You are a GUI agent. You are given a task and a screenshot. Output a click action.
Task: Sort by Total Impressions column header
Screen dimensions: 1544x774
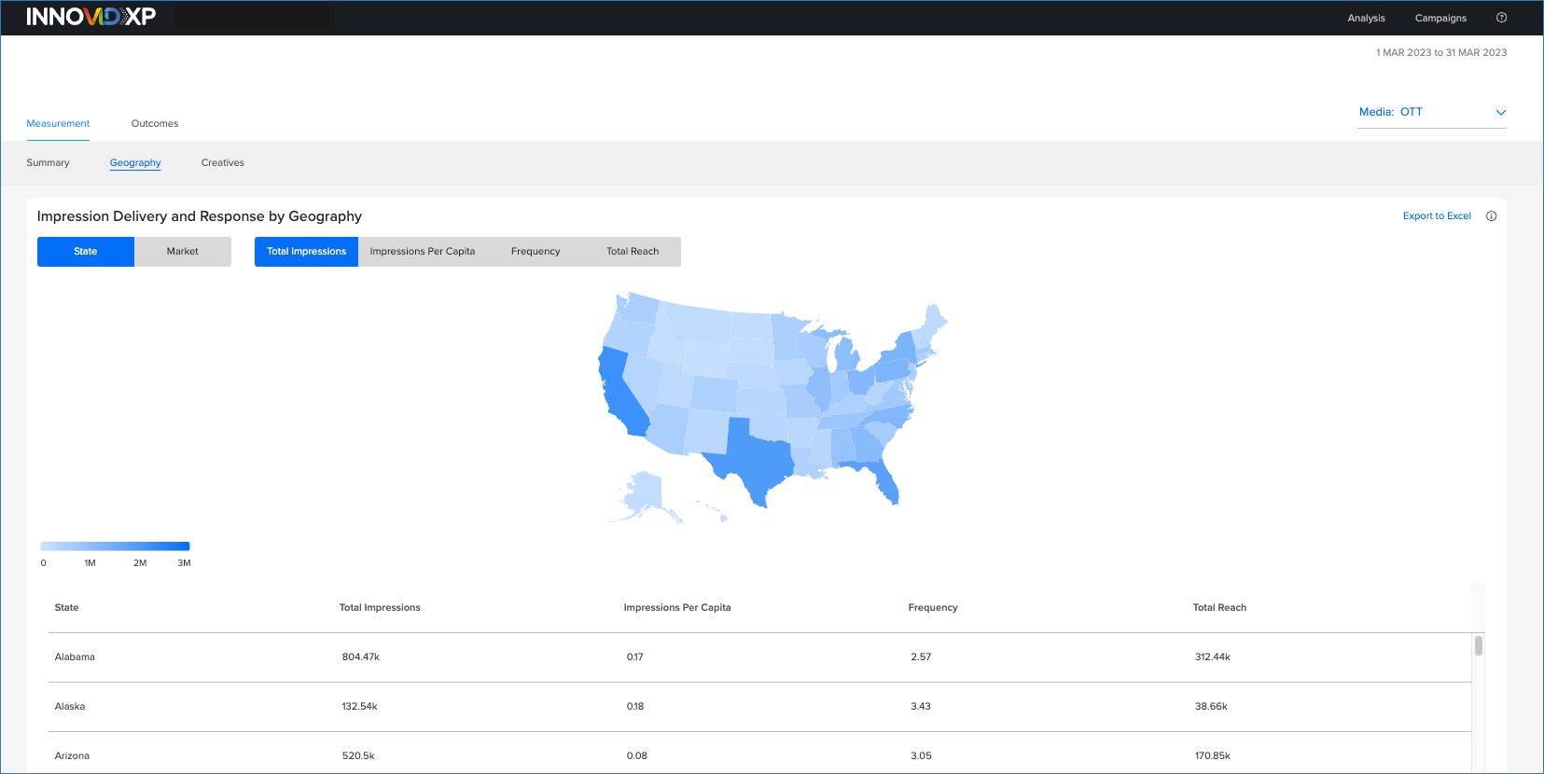[380, 608]
